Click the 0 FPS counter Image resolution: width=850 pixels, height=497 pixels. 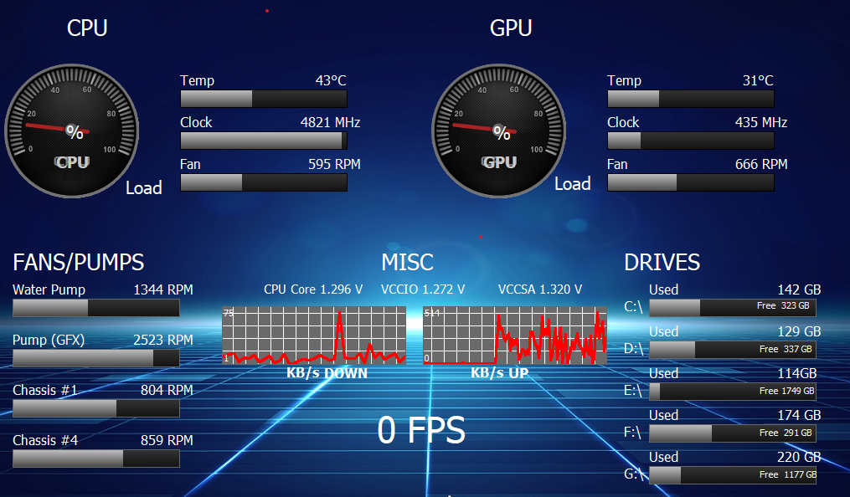click(420, 430)
